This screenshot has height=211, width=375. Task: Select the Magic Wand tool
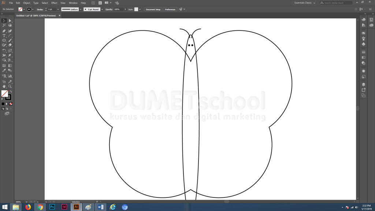(4, 25)
